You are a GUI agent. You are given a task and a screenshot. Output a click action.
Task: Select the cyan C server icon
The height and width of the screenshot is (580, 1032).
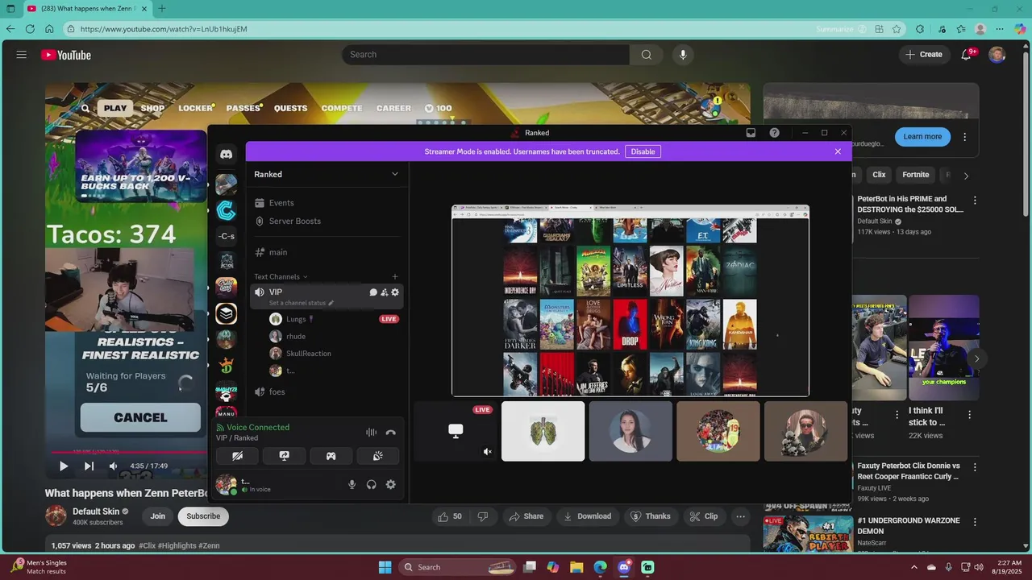[227, 210]
